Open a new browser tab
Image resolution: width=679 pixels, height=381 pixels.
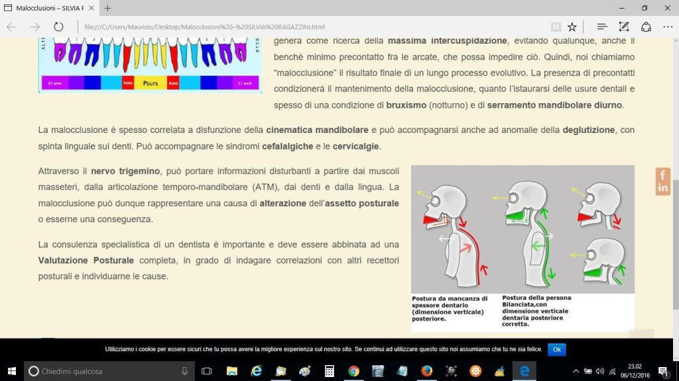[107, 8]
